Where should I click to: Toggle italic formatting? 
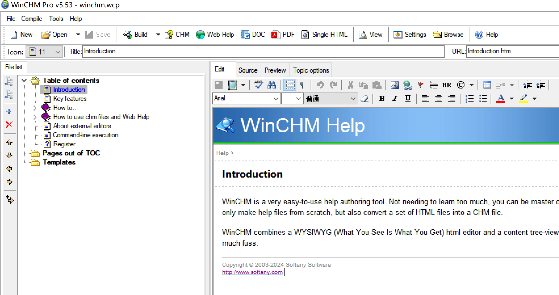tap(395, 98)
